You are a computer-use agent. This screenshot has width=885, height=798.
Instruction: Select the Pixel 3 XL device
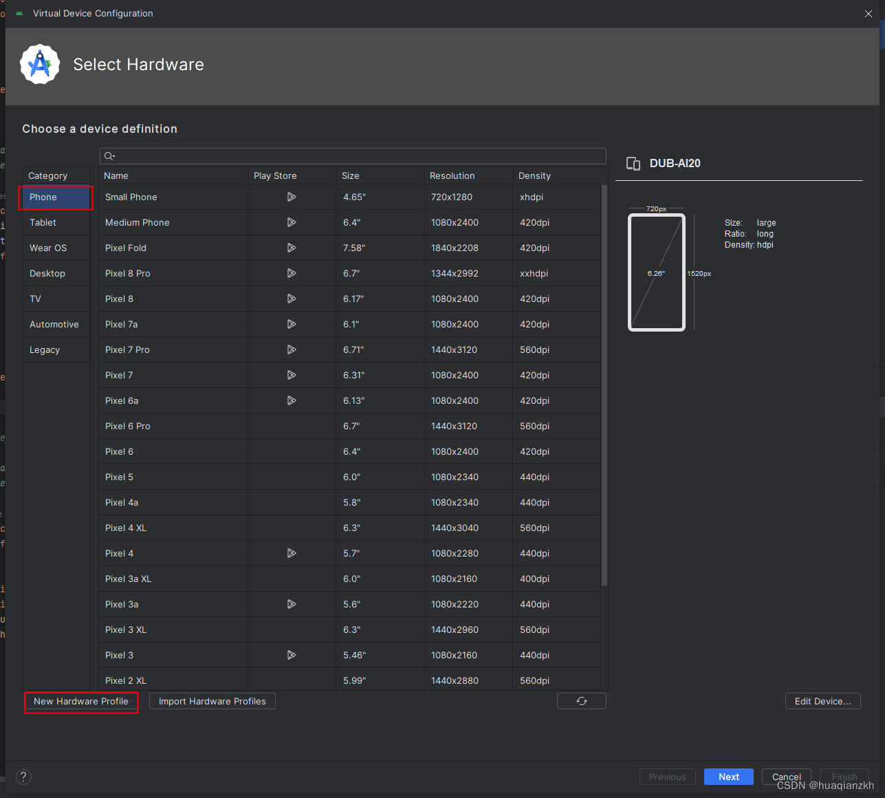point(349,629)
